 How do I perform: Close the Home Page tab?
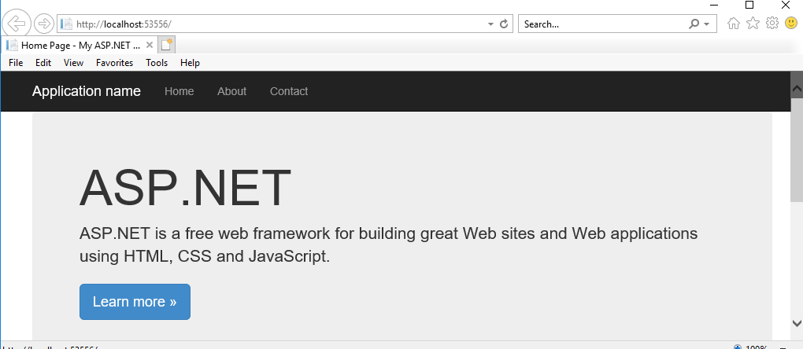[149, 45]
